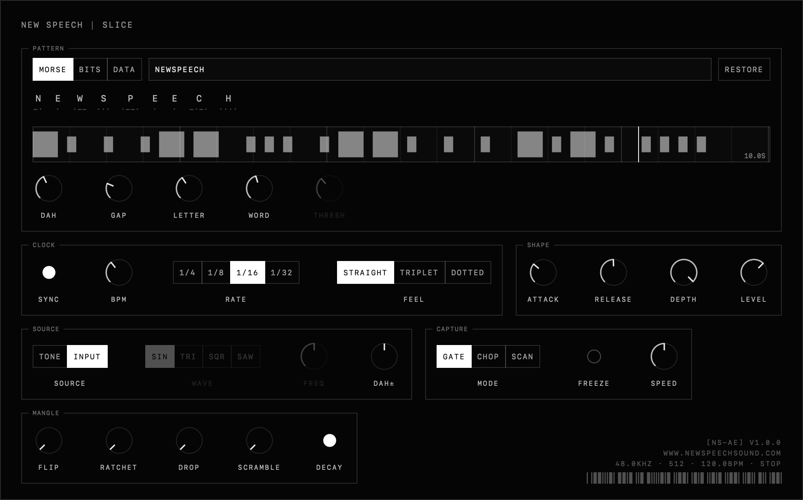Click the DAH knob
The image size is (803, 500).
pyautogui.click(x=49, y=188)
